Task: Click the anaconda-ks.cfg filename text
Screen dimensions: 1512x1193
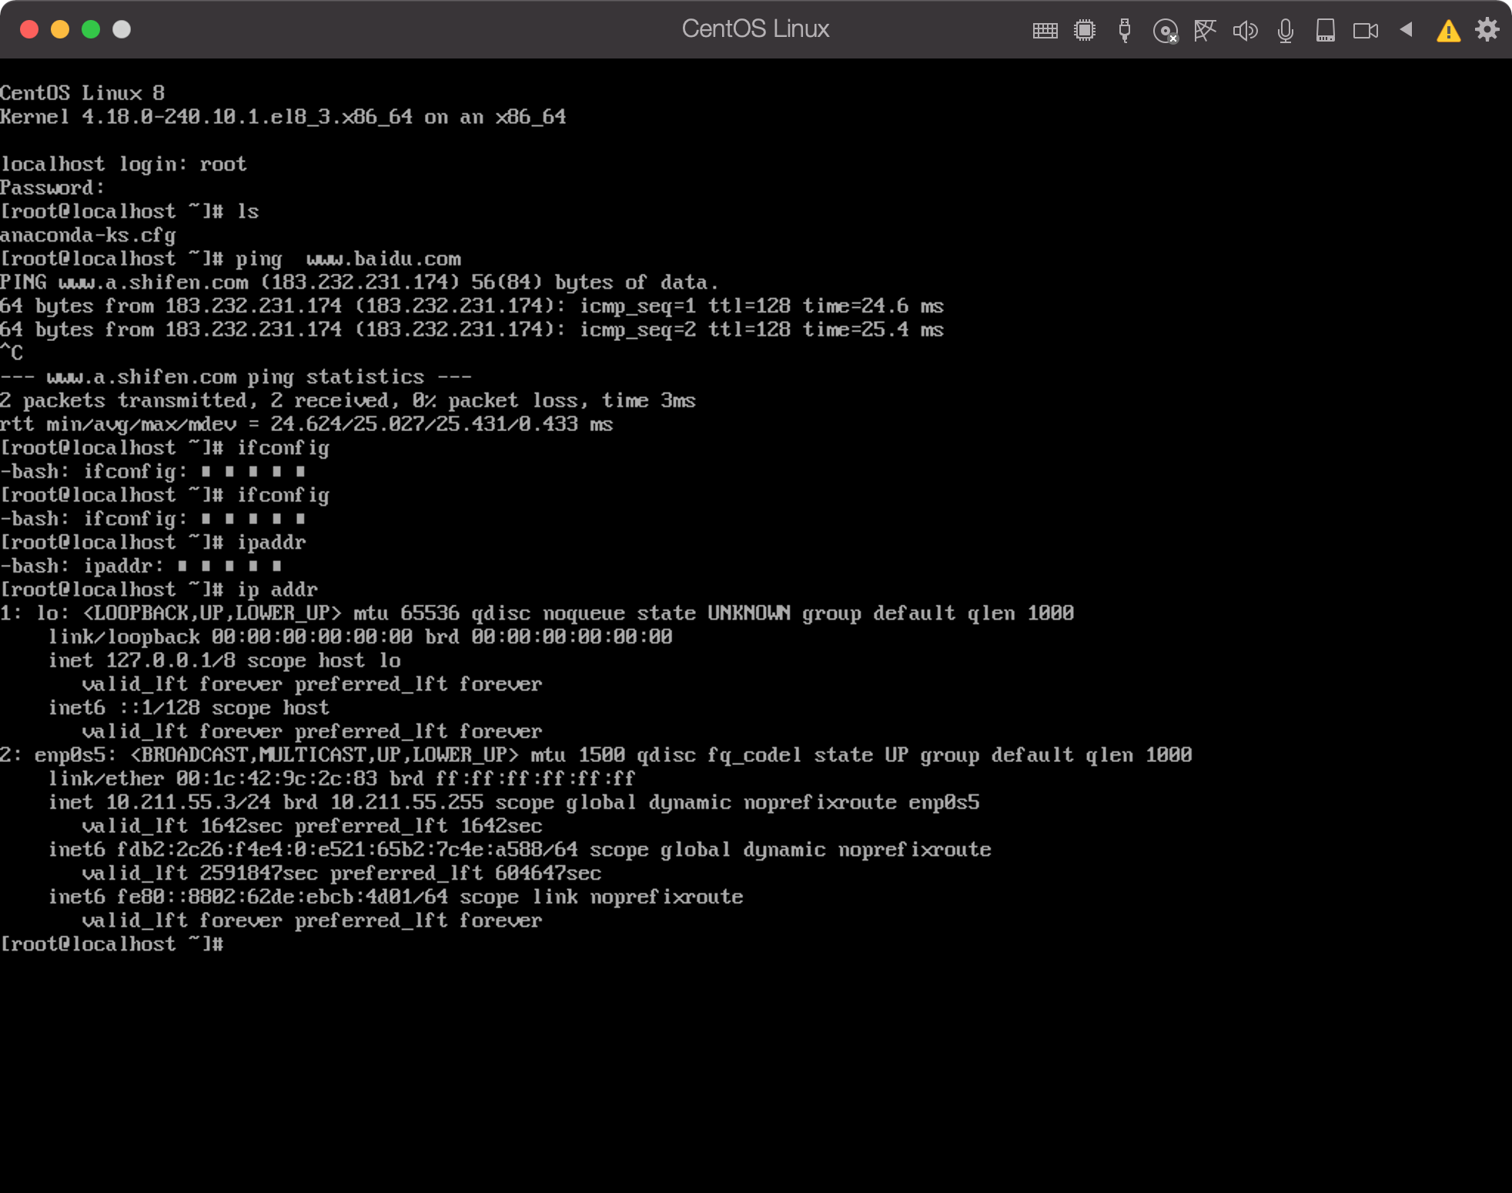Action: coord(87,235)
